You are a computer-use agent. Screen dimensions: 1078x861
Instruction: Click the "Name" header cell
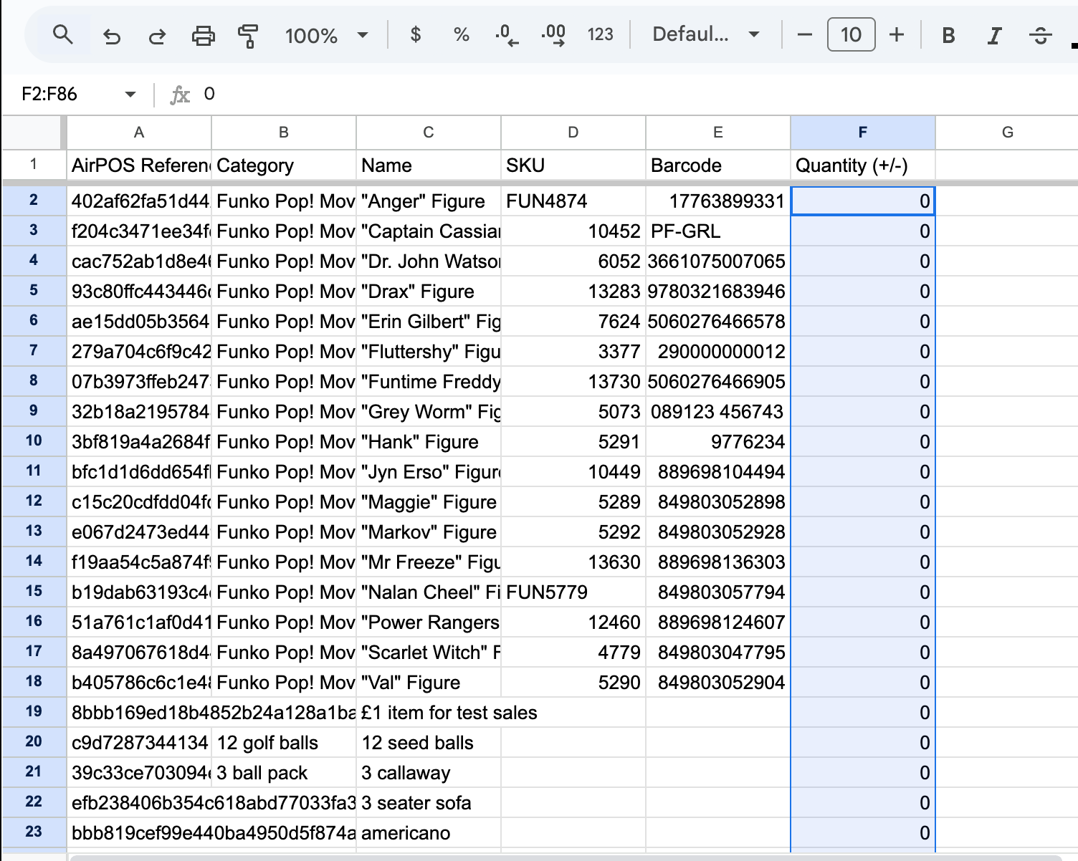(x=429, y=165)
